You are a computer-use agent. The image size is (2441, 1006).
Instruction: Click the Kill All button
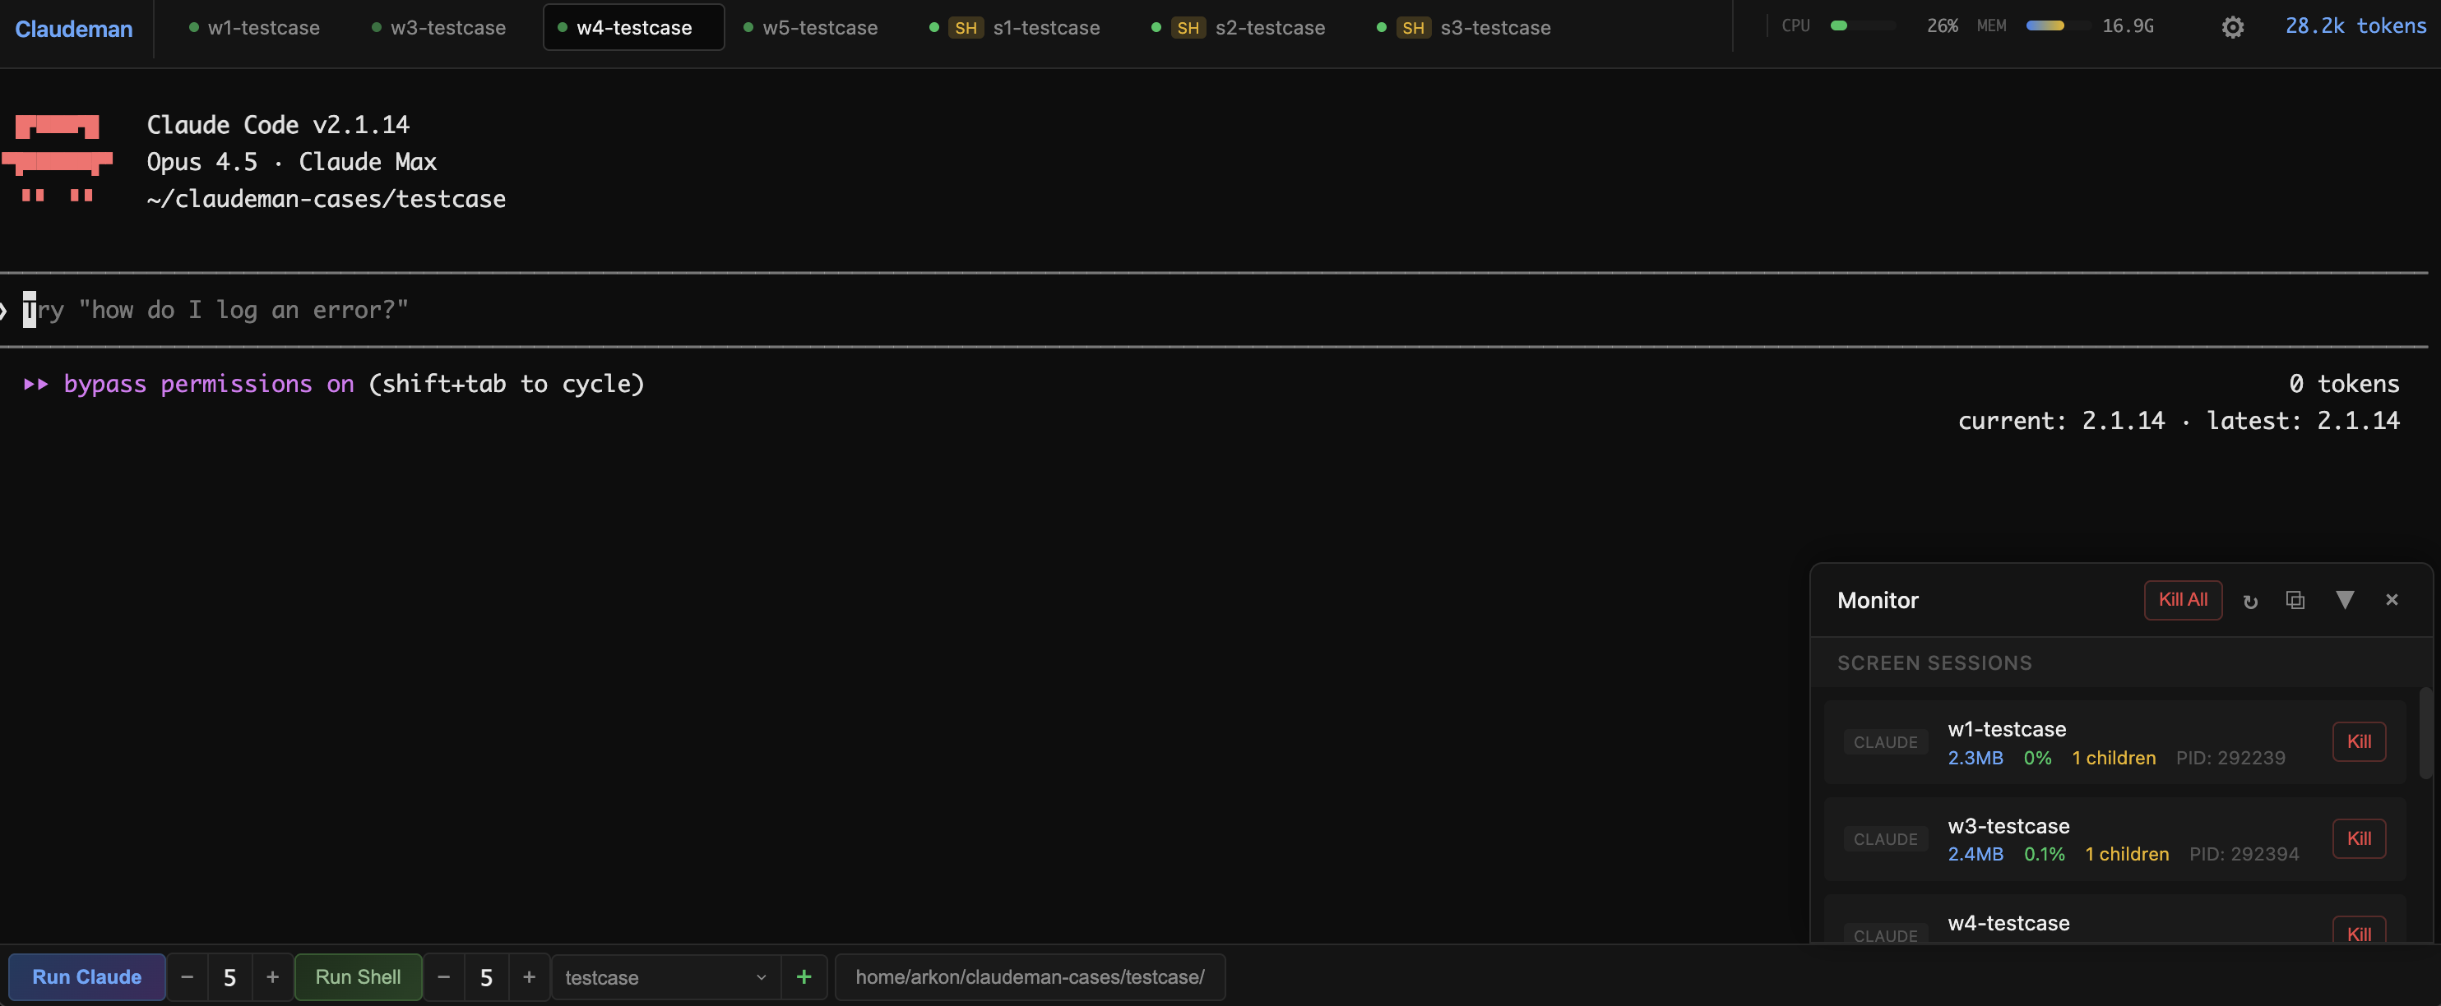point(2182,600)
